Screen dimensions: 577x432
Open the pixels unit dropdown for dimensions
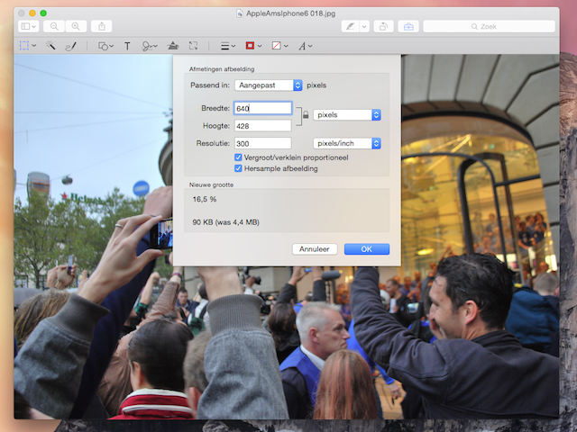(x=347, y=114)
